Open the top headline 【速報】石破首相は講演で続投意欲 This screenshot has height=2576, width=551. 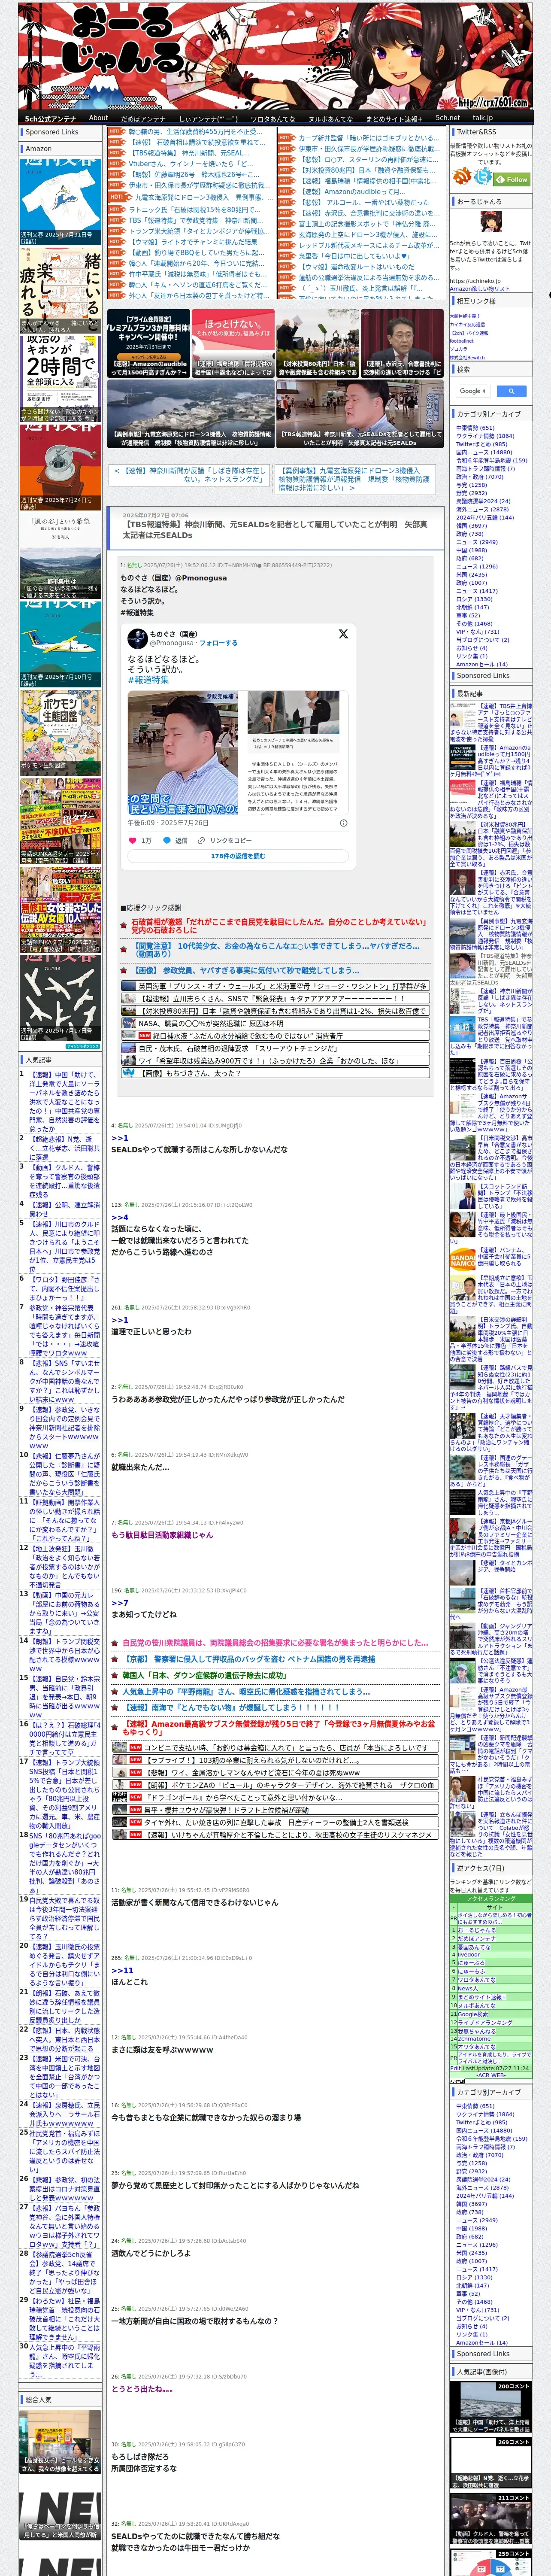196,143
